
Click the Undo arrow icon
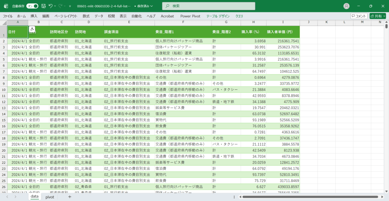(x=51, y=6)
